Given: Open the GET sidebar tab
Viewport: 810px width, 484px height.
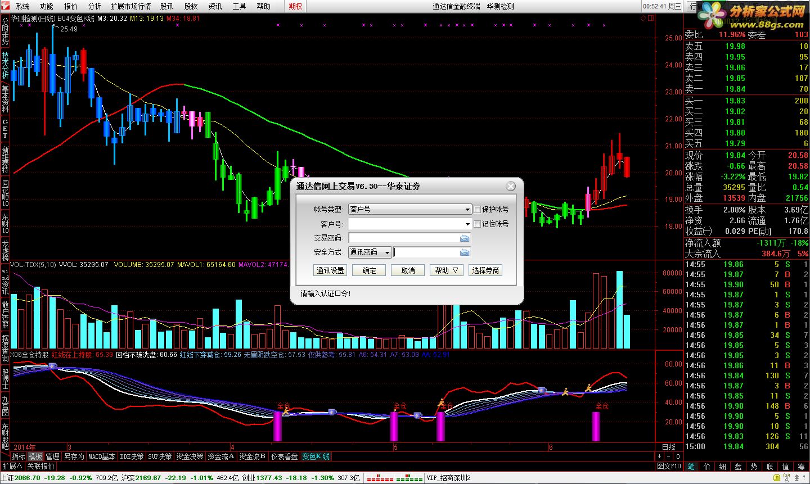Looking at the screenshot, I should click(5, 128).
